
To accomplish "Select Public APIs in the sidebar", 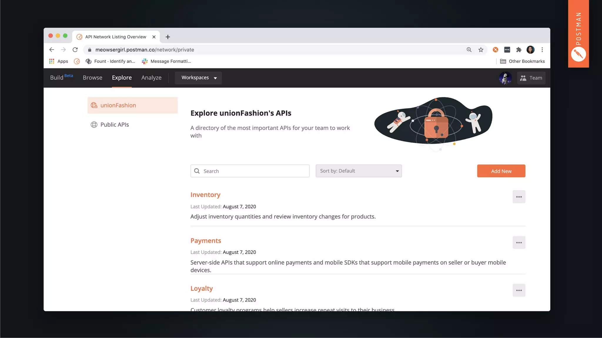I will 114,125.
